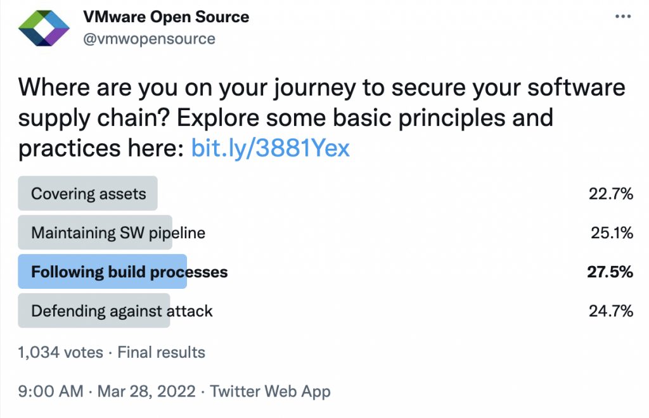Click the 24.7% poll result

[611, 311]
